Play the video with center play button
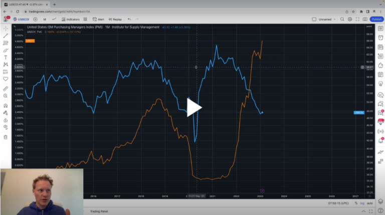 click(x=194, y=107)
